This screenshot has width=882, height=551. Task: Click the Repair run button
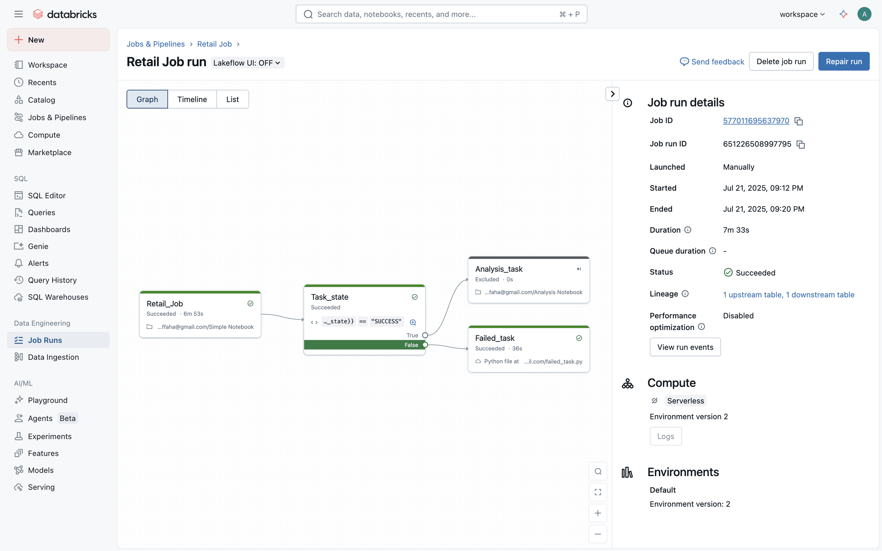click(843, 61)
